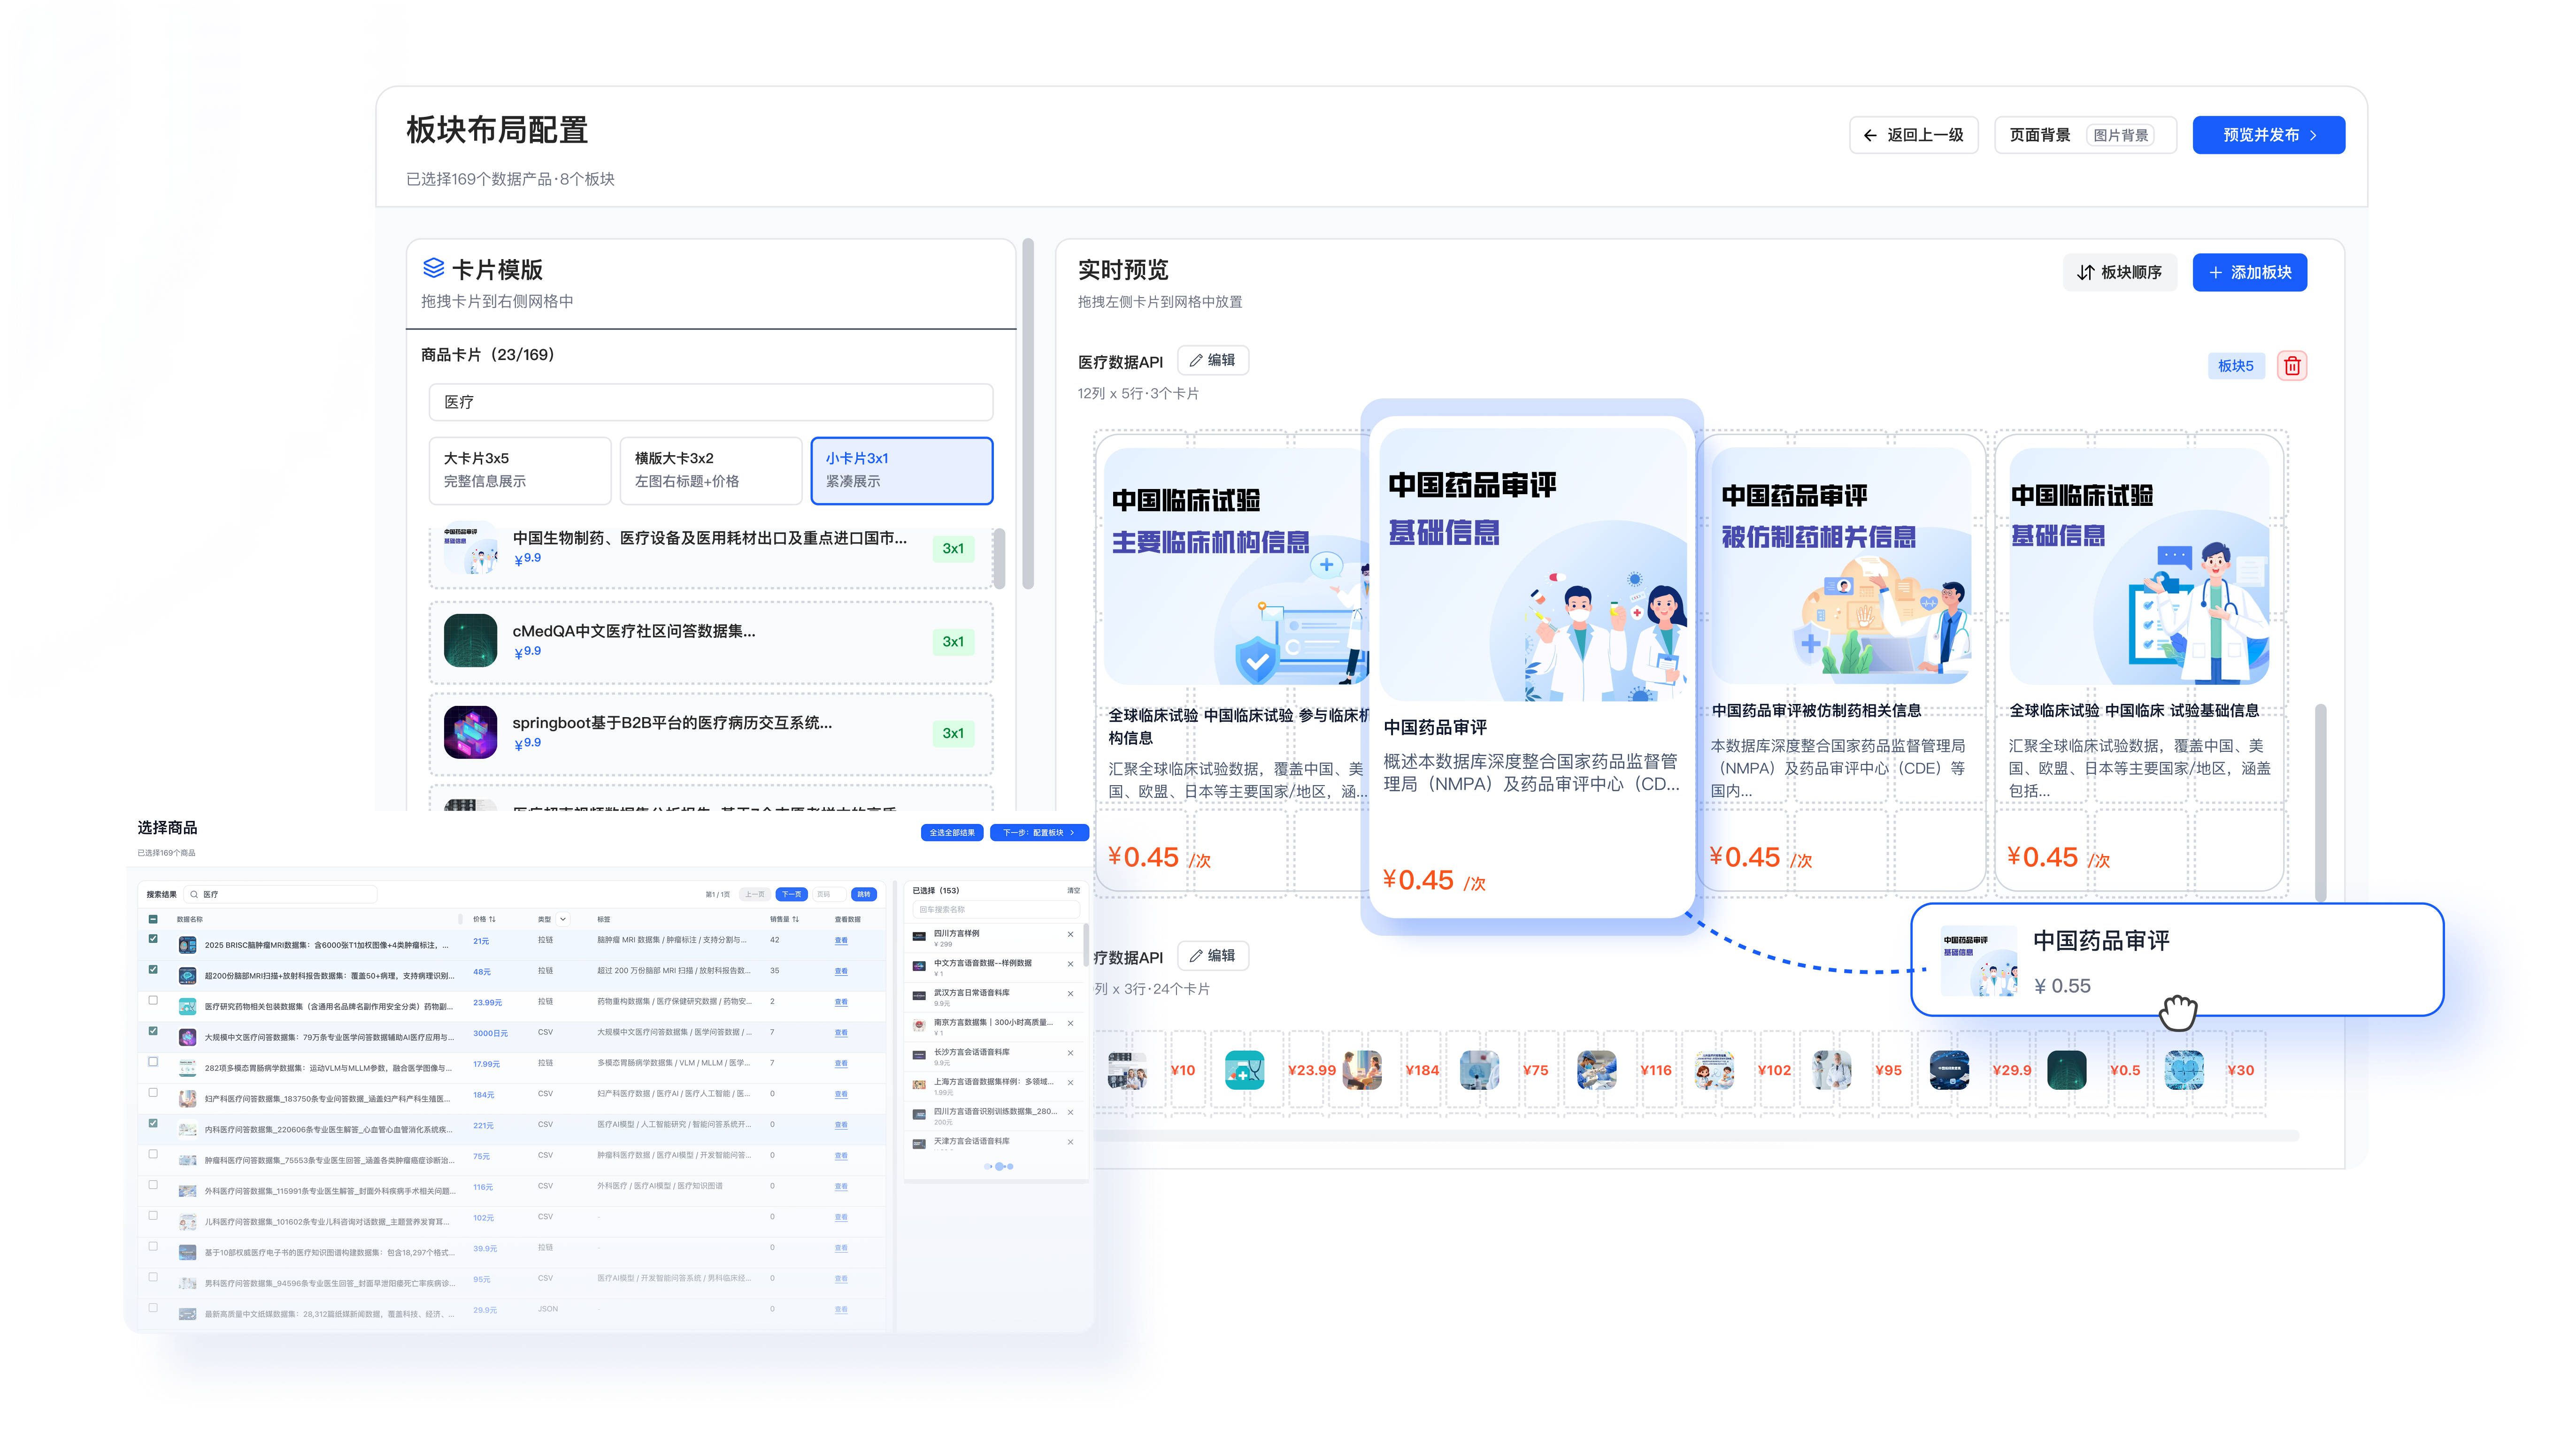Edit the second 疗数据API block below
This screenshot has height=1445, width=2576.
[x=1213, y=956]
